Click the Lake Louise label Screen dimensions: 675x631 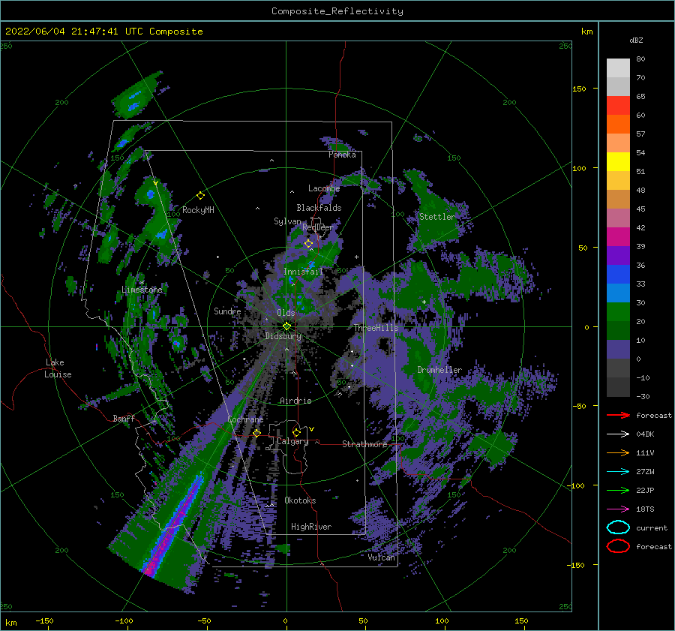click(58, 368)
